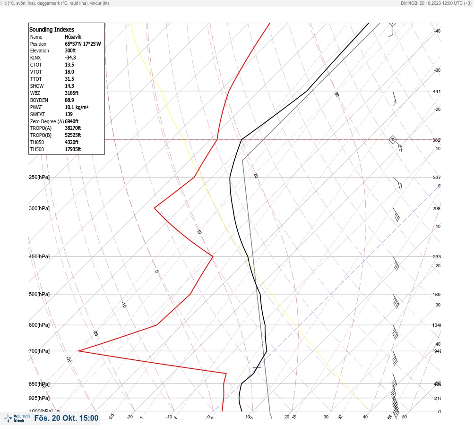Click the VTOT value '18.0'

pos(69,72)
